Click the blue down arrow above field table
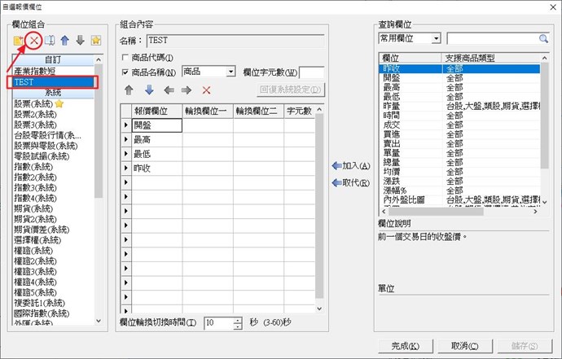 click(150, 90)
